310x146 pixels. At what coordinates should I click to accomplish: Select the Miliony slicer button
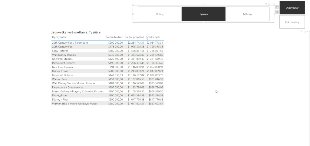click(x=248, y=14)
